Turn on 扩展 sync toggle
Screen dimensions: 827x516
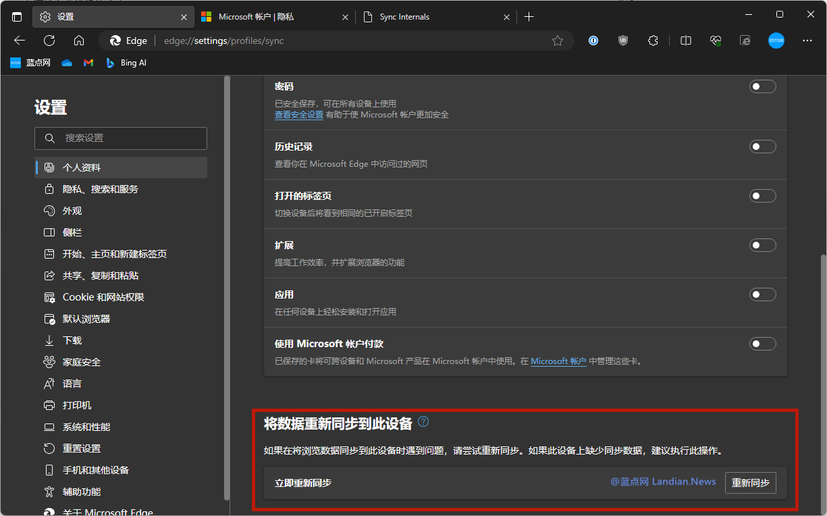pos(762,244)
